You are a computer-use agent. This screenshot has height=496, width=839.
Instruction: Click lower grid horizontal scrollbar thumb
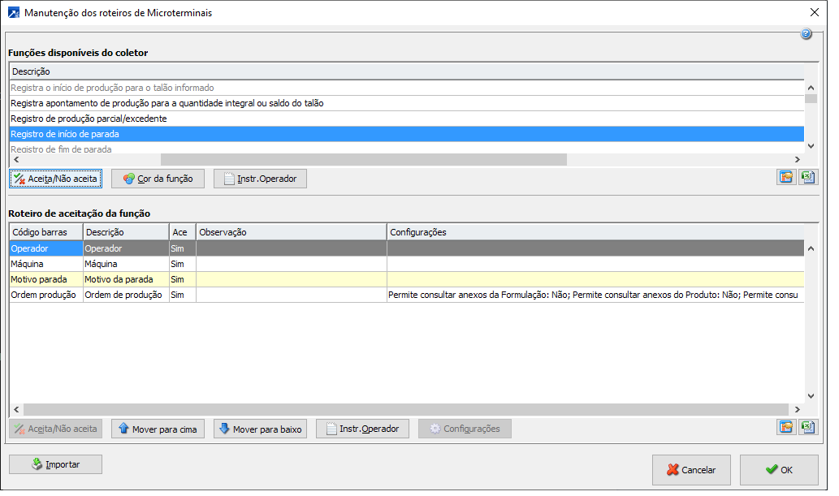pos(406,409)
